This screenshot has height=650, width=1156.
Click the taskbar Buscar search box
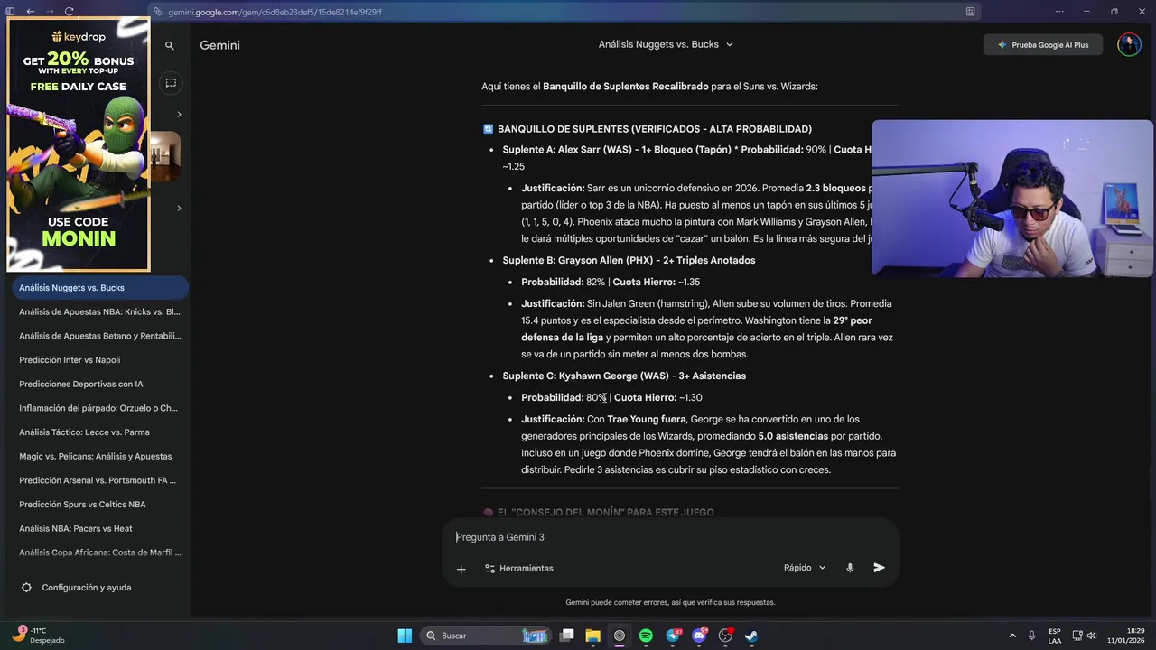486,636
